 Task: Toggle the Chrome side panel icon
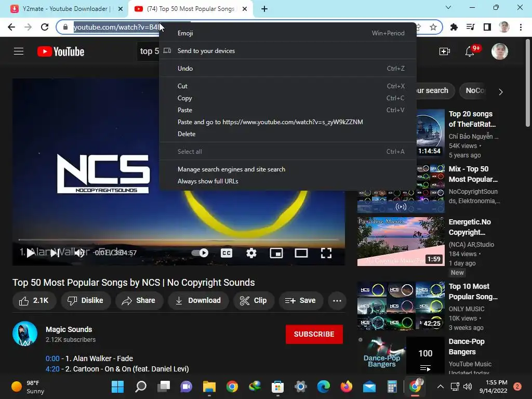tap(487, 27)
